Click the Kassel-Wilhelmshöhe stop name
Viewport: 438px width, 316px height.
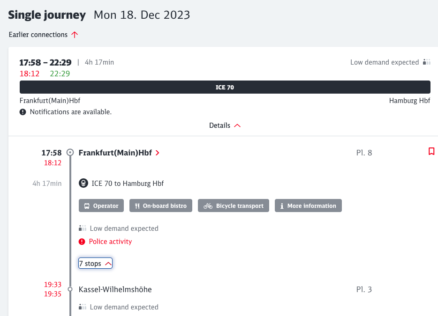(x=115, y=289)
